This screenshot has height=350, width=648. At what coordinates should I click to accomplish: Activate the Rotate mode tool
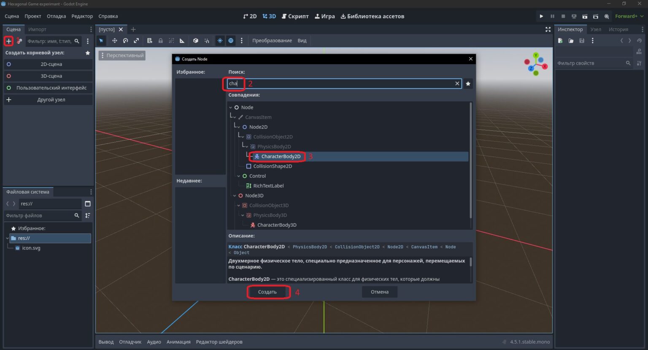pyautogui.click(x=125, y=41)
